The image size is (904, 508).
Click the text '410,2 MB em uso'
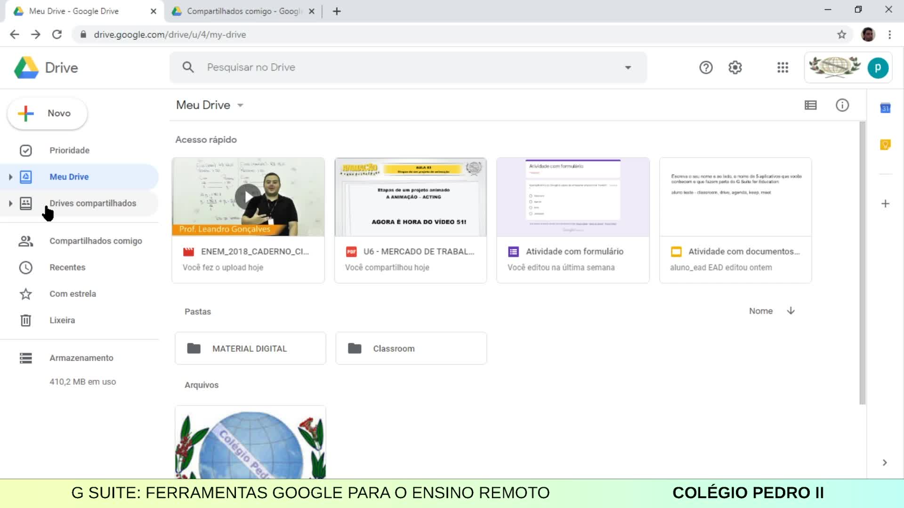point(83,382)
